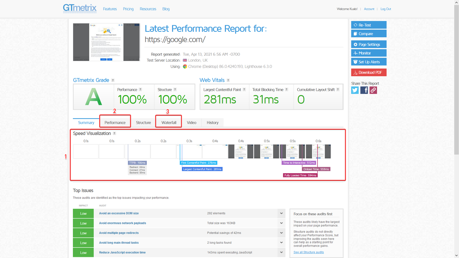The height and width of the screenshot is (258, 459).
Task: Click the google.com page screenshot thumbnail
Action: point(106,42)
